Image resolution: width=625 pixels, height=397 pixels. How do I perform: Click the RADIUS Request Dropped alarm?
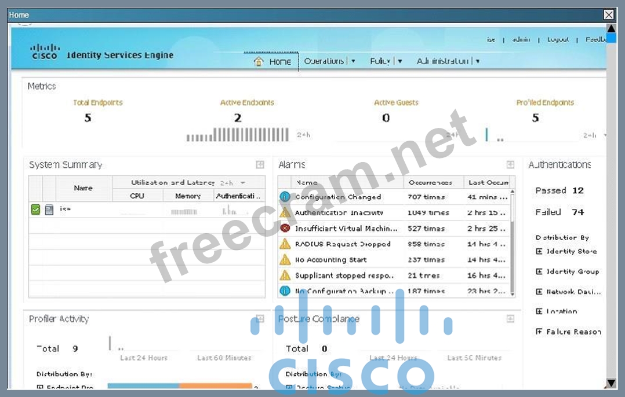tap(343, 244)
